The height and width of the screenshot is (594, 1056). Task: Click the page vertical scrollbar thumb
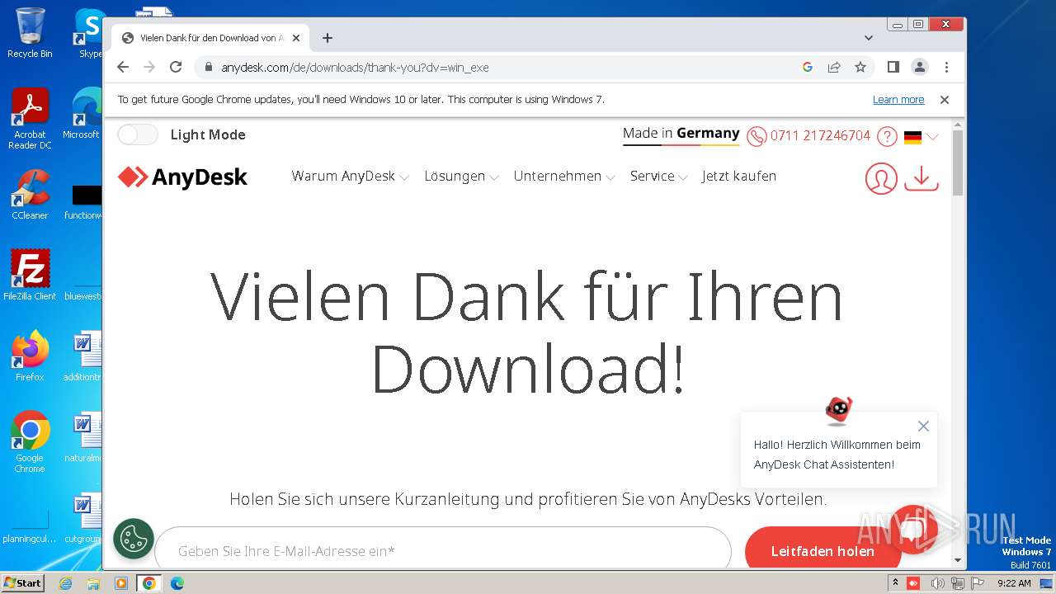click(x=958, y=163)
